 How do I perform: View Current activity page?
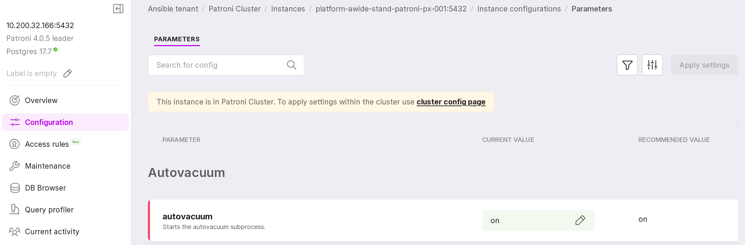click(52, 232)
